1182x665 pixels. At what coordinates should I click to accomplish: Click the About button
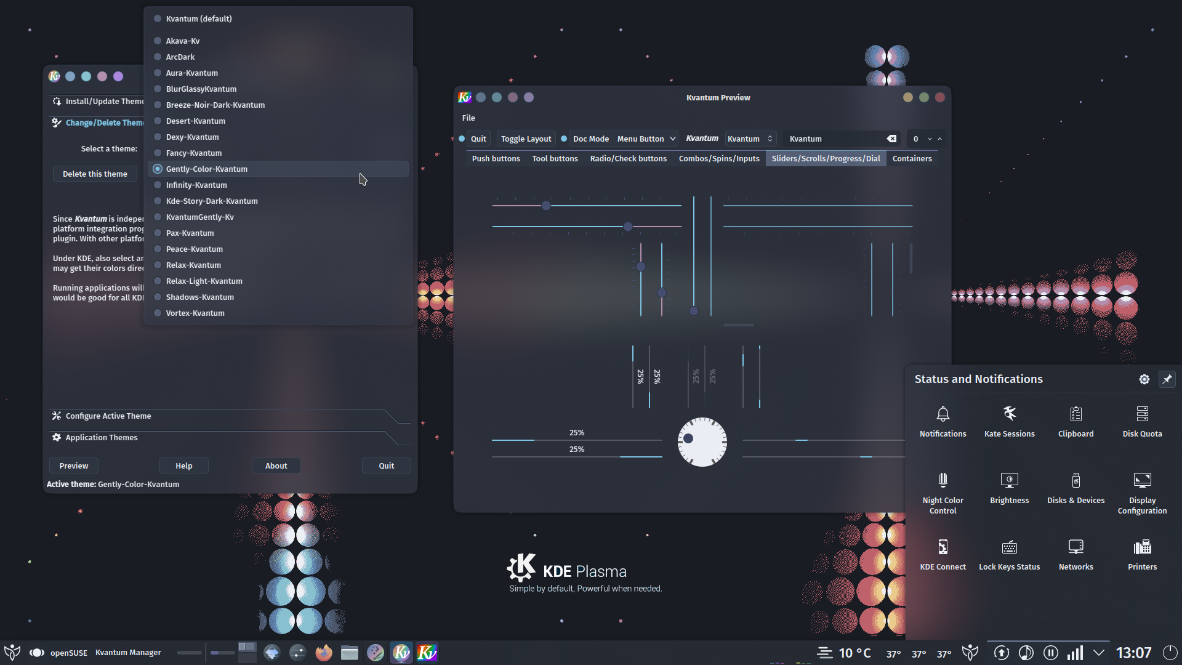[276, 466]
